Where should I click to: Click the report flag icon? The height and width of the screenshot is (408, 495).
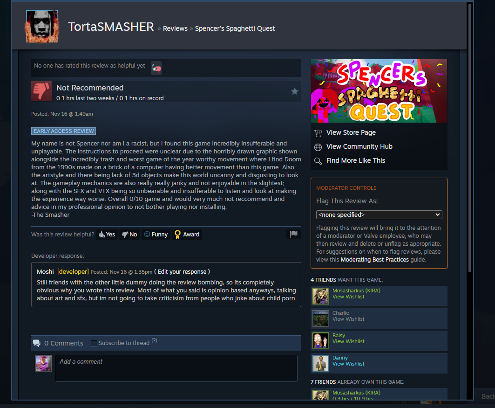click(x=293, y=234)
